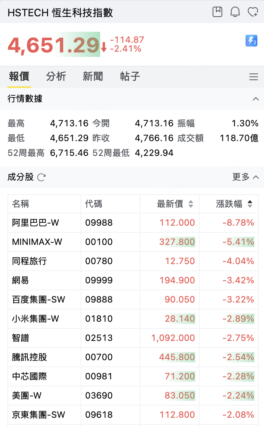Click the index change -114.87
Viewport: 264px width, 427px height.
[x=127, y=40]
